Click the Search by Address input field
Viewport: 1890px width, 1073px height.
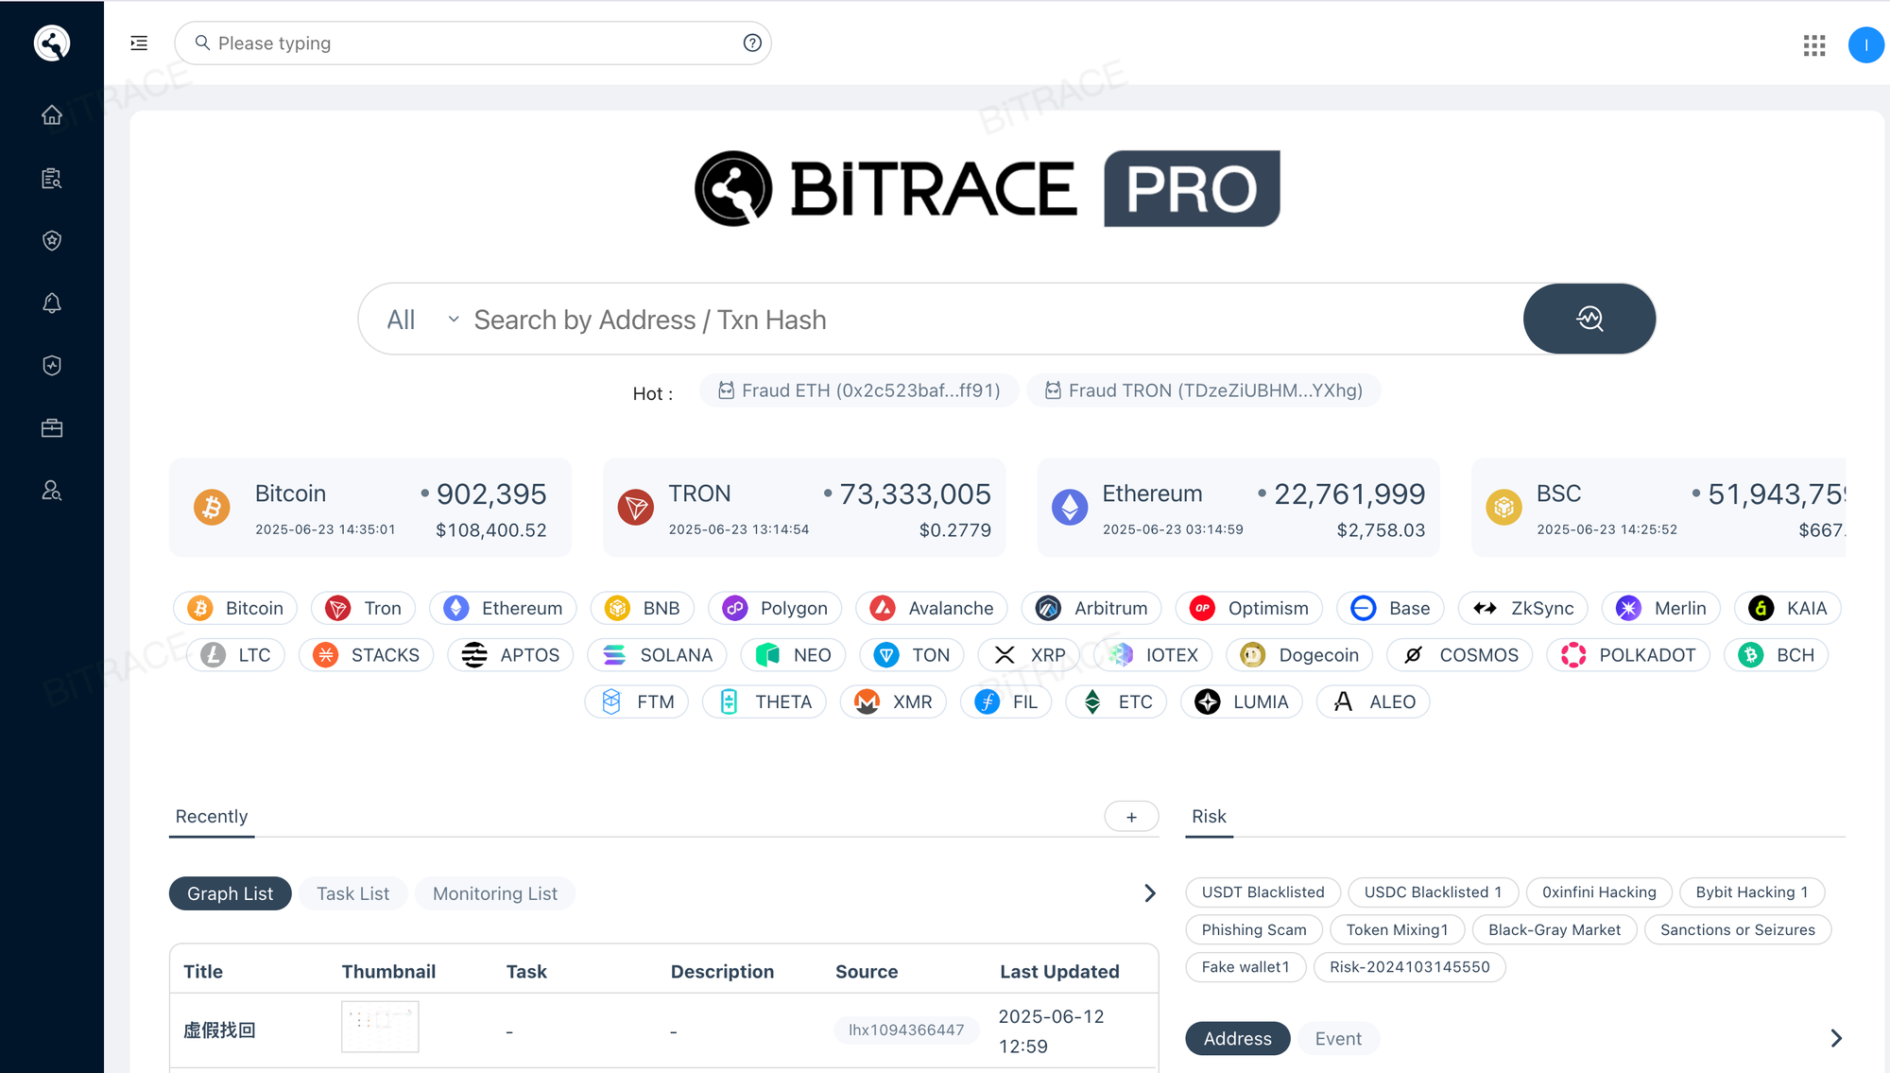[x=945, y=320]
